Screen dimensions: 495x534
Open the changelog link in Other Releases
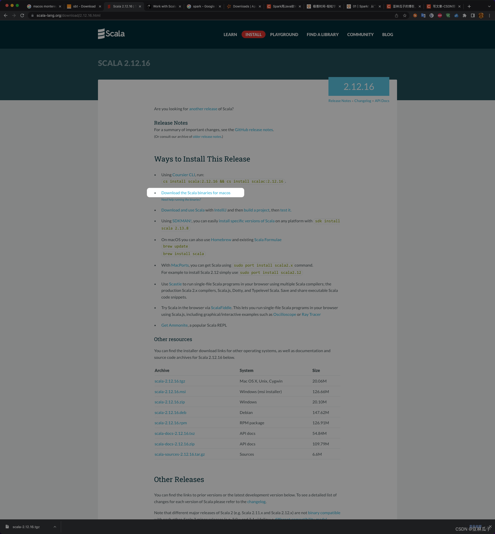tap(256, 502)
